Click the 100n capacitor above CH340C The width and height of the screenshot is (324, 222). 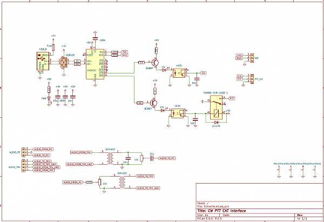pyautogui.click(x=96, y=44)
